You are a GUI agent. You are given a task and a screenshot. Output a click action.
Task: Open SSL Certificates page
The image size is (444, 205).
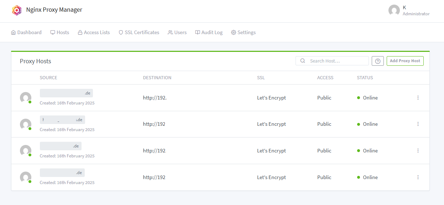click(139, 32)
